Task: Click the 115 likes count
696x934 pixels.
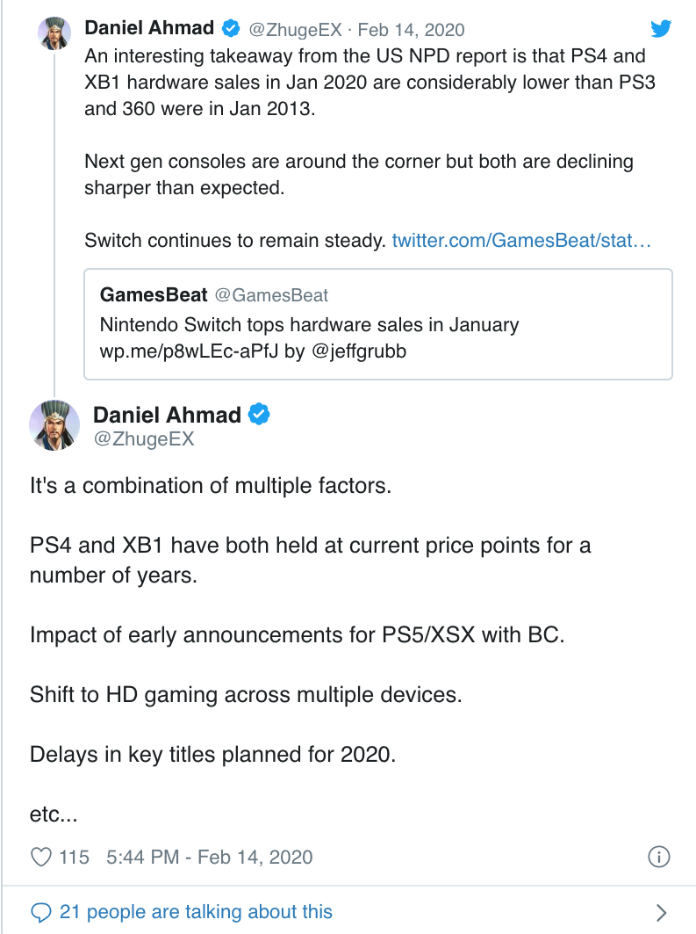Action: tap(74, 857)
